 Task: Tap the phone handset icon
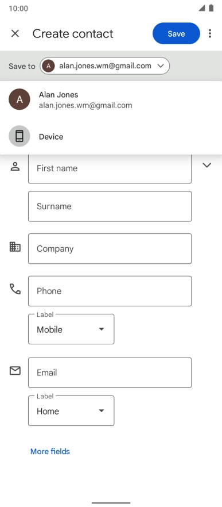tap(15, 289)
